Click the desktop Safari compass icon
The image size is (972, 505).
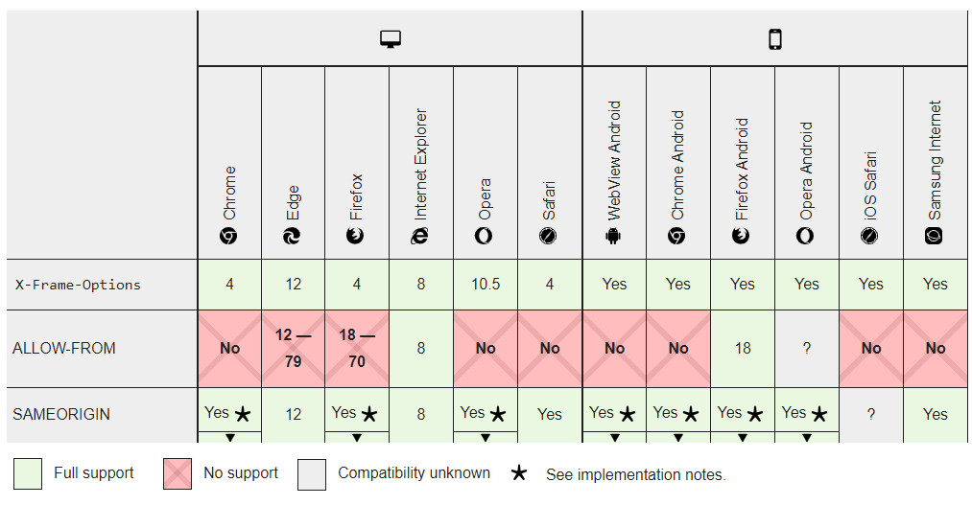(550, 236)
